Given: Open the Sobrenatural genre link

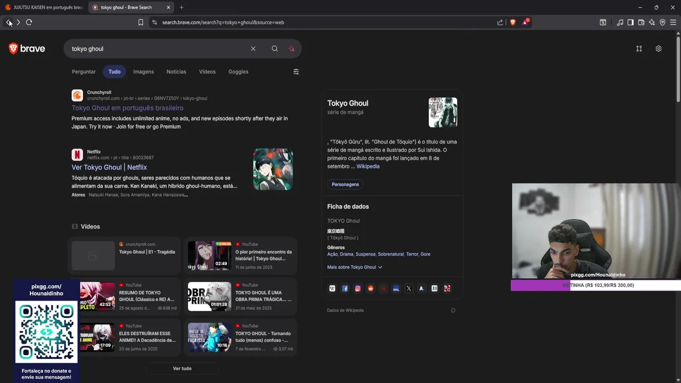Looking at the screenshot, I should (391, 254).
